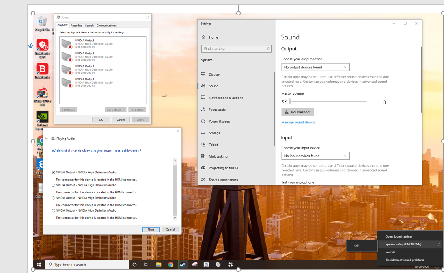Open the Windows Start menu
This screenshot has height=273, width=444.
coord(39,264)
